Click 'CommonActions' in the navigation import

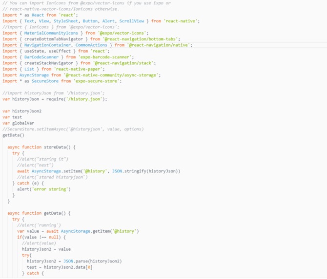(91, 45)
